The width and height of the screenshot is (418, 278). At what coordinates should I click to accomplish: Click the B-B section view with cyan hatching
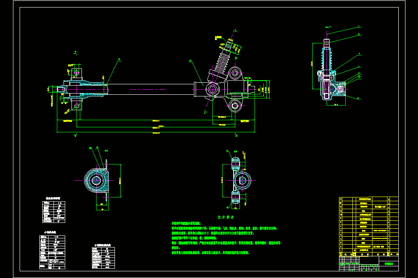(x=97, y=181)
